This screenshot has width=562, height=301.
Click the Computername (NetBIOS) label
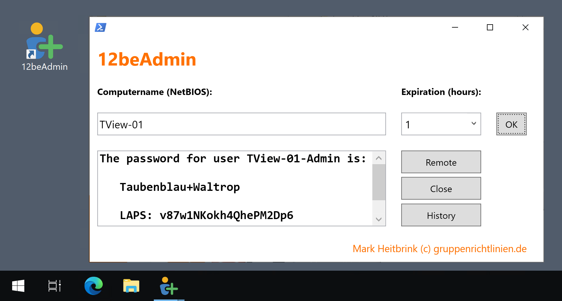155,92
